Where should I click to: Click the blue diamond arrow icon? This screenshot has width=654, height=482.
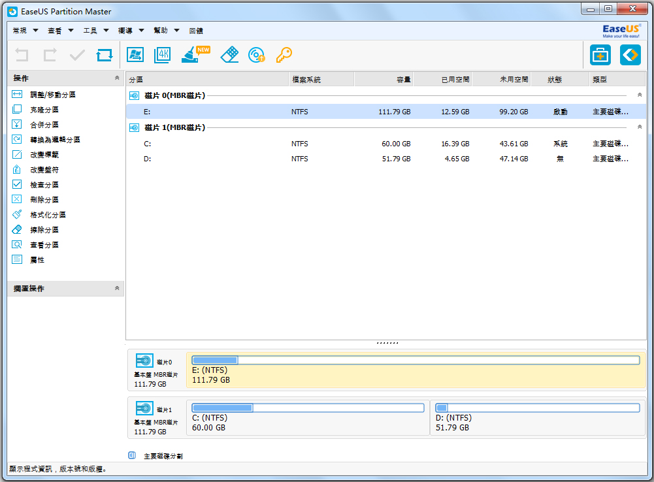630,55
